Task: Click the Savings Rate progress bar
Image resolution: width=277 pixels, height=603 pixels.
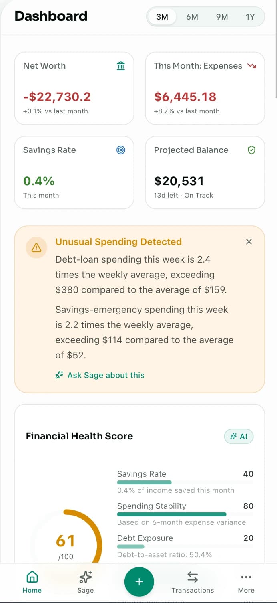Action: pos(185,482)
